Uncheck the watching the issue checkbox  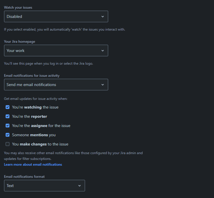click(x=8, y=107)
